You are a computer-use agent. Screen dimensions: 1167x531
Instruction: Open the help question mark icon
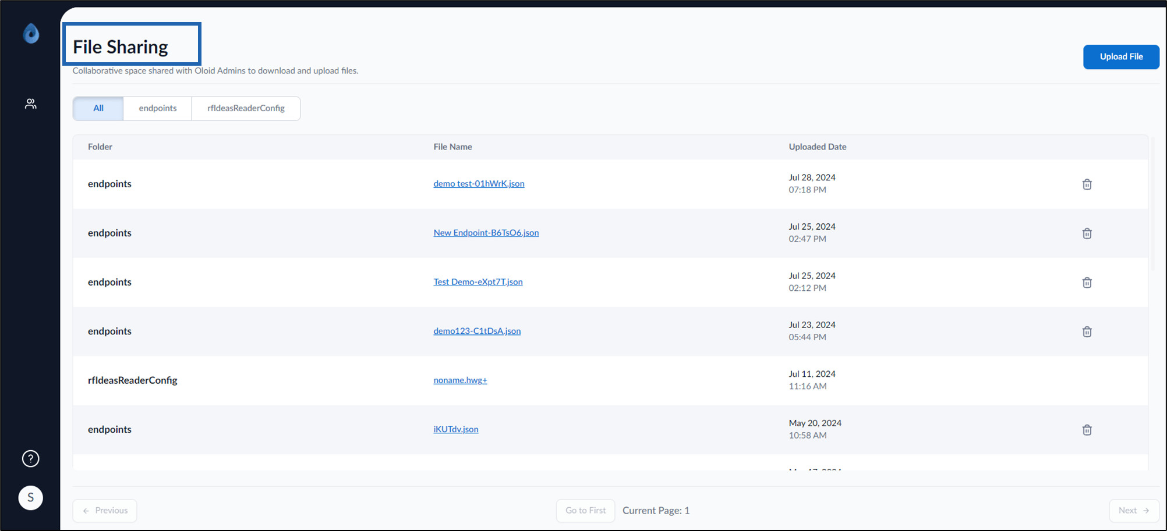31,459
